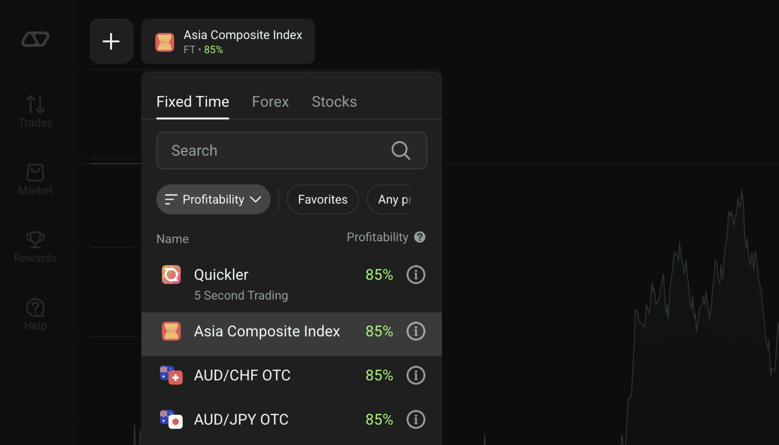Switch to the Forex tab
This screenshot has height=445, width=779.
270,102
